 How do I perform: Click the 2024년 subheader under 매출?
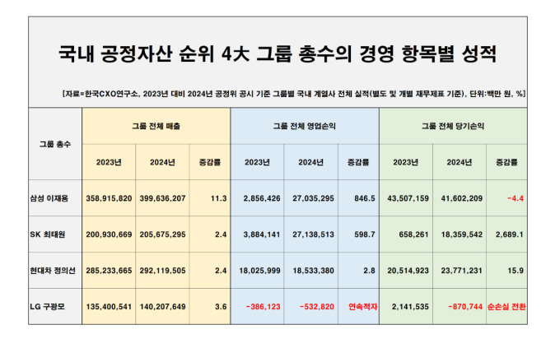point(162,162)
